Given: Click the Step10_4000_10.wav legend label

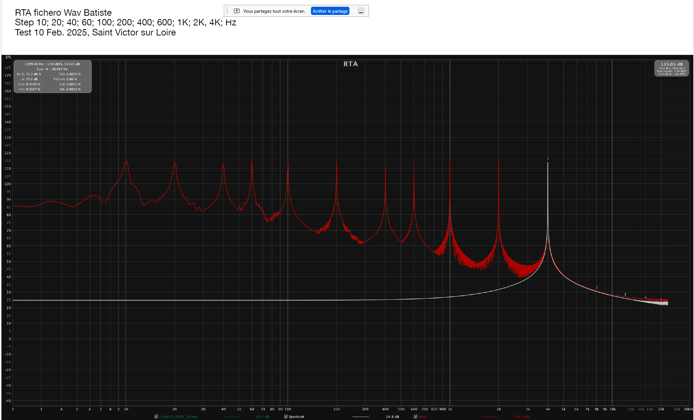Looking at the screenshot, I should click(179, 417).
